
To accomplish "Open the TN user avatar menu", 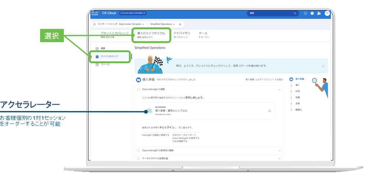I will [x=327, y=13].
